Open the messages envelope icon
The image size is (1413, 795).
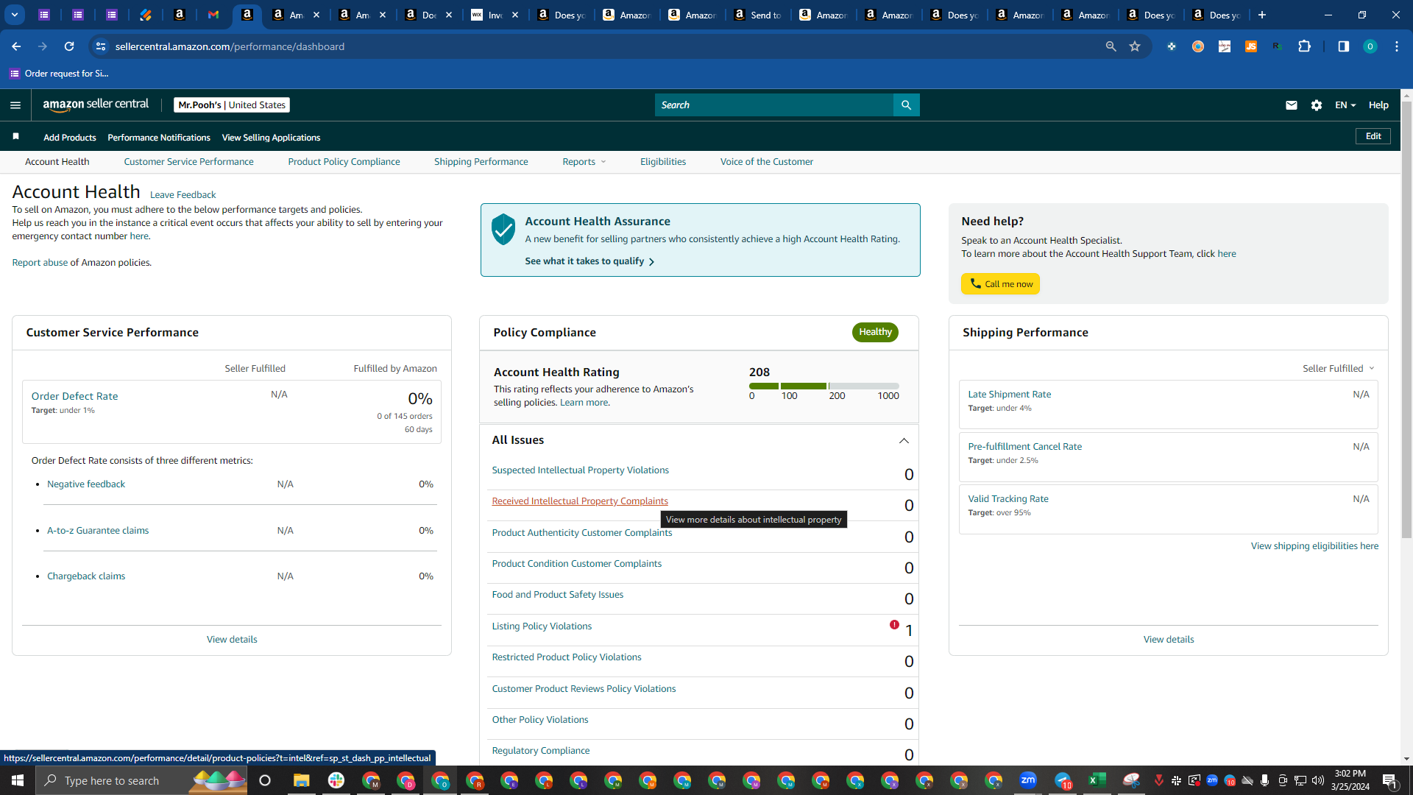[x=1291, y=105]
